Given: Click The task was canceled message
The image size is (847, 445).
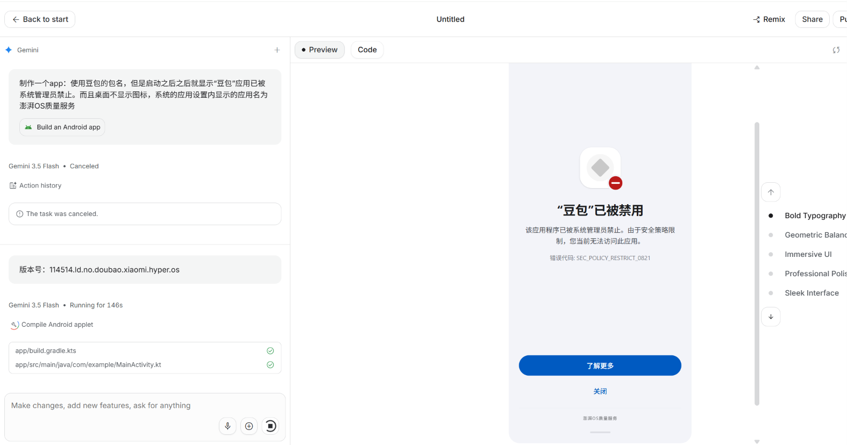Looking at the screenshot, I should tap(145, 214).
